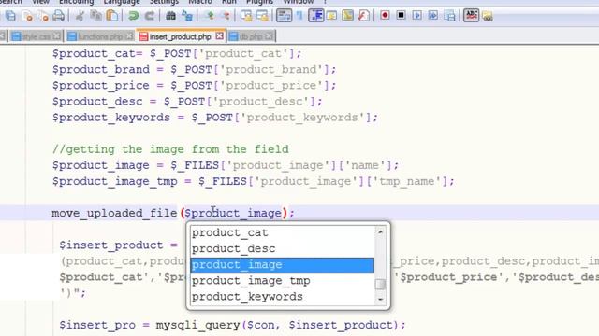Click the $product_keywords assignment line
This screenshot has height=336, width=599.
tap(215, 118)
